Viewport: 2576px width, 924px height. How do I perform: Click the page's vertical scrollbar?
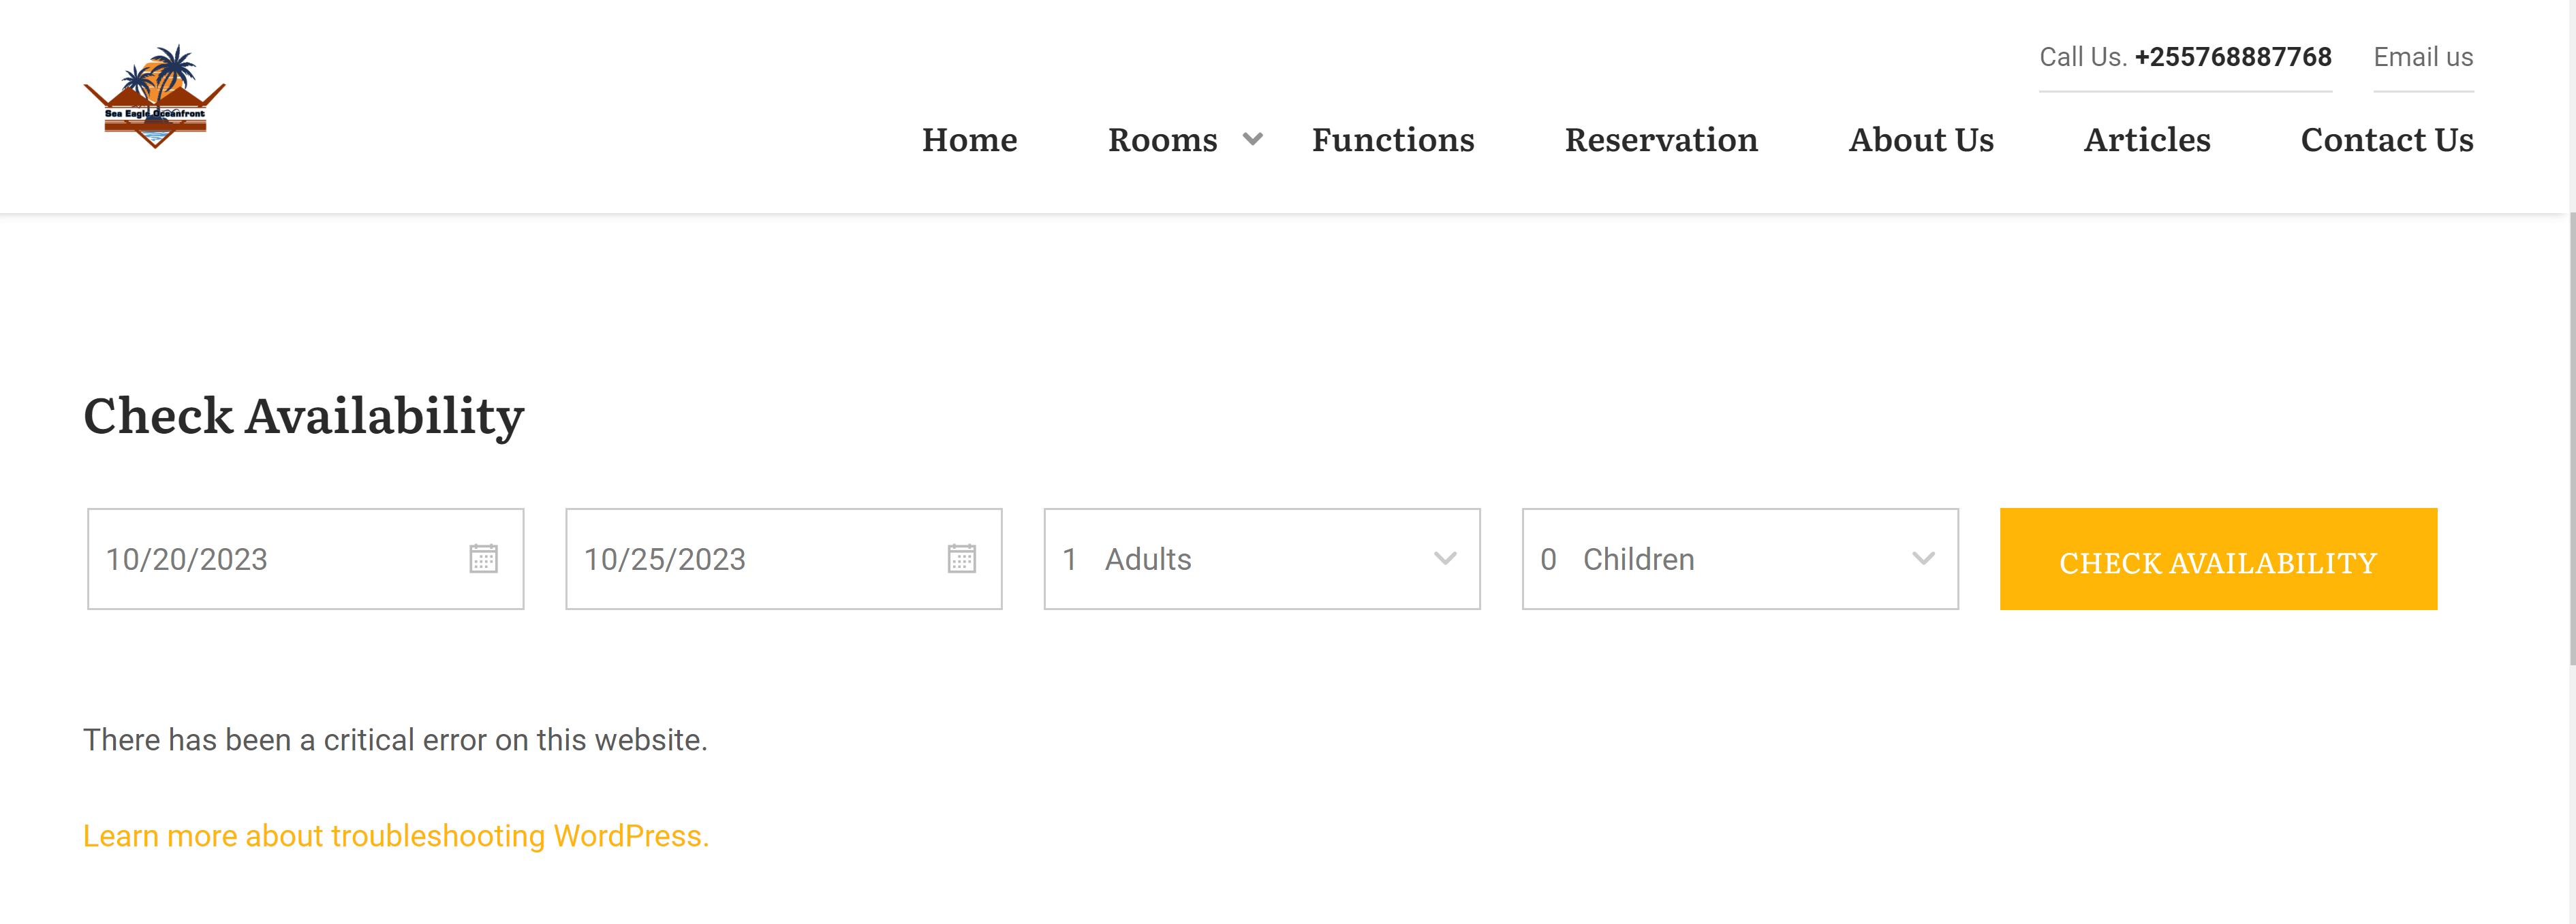pyautogui.click(x=2570, y=439)
